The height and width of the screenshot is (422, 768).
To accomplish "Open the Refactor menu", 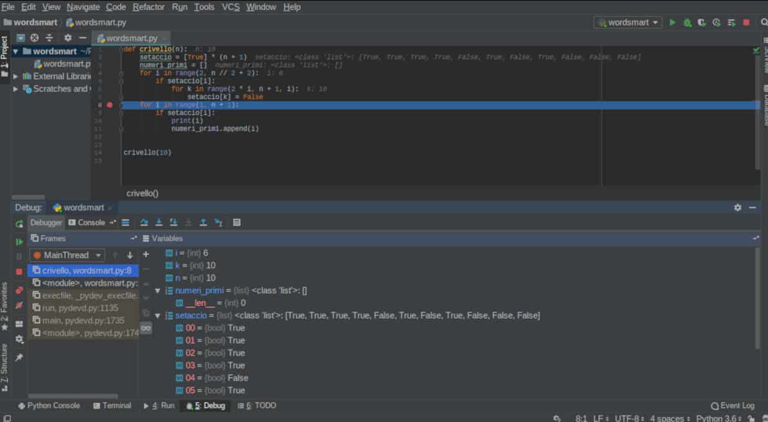I will pos(149,7).
